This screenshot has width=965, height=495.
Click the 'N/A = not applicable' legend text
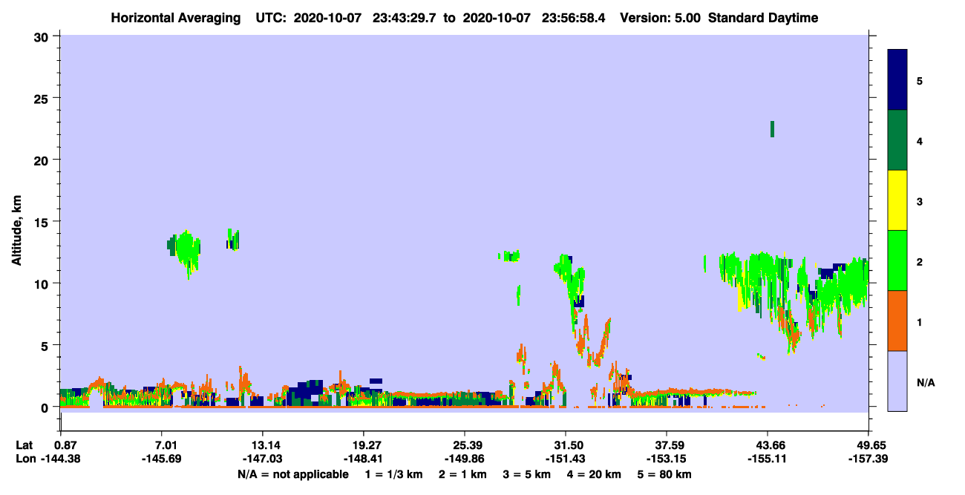[x=292, y=474]
